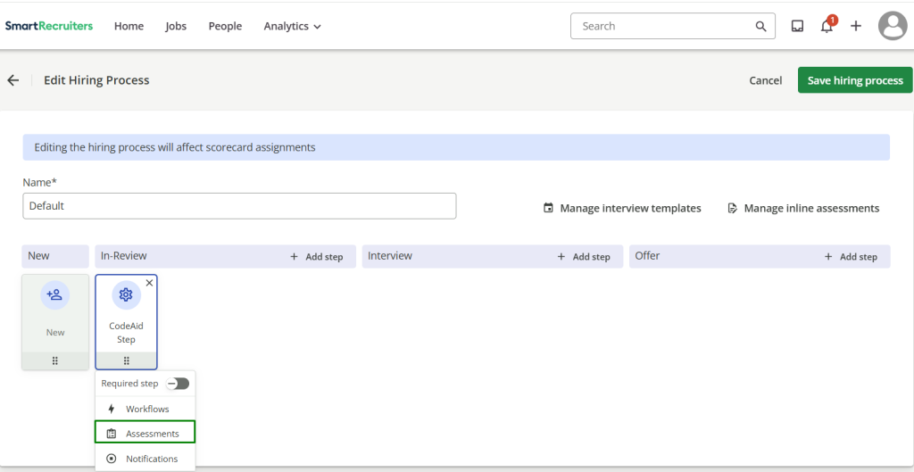914x472 pixels.
Task: Click the search magnifier icon
Action: point(760,27)
